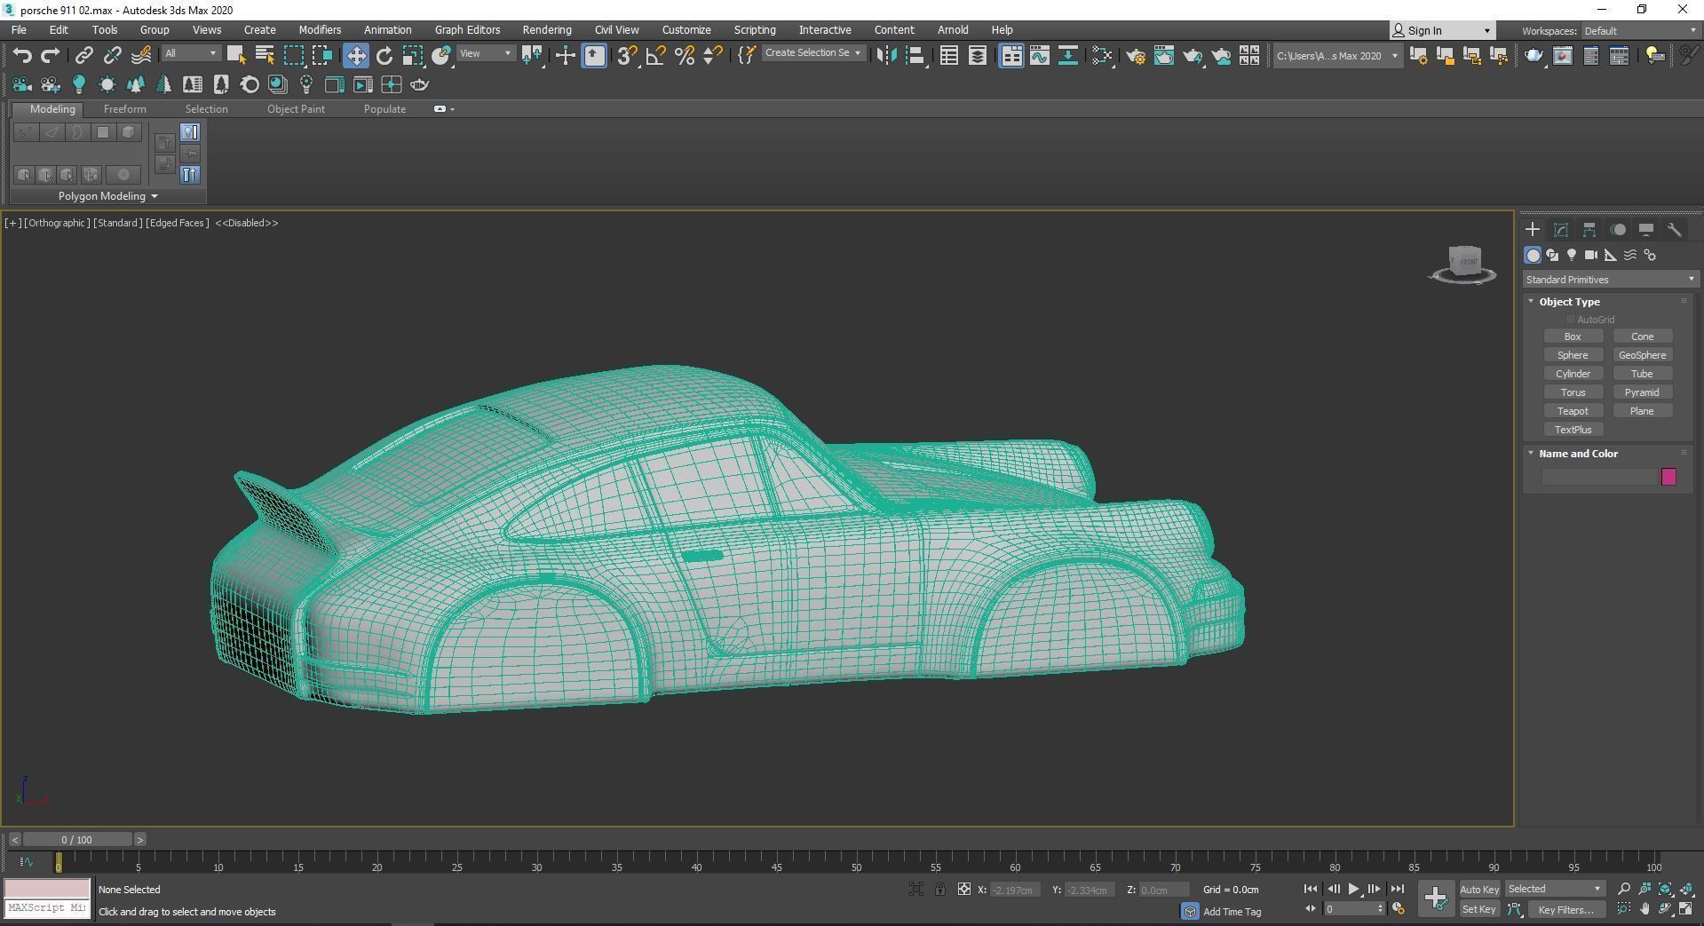Image resolution: width=1704 pixels, height=926 pixels.
Task: Switch create category to Lights icon
Action: [x=1572, y=255]
